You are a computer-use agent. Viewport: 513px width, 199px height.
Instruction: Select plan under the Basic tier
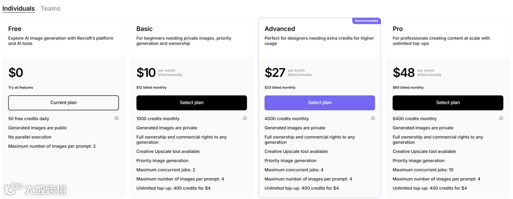[191, 103]
